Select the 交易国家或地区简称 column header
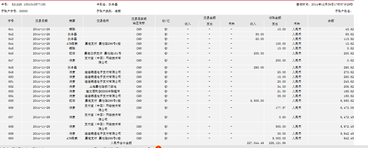This screenshot has height=148, width=368. 139,21
